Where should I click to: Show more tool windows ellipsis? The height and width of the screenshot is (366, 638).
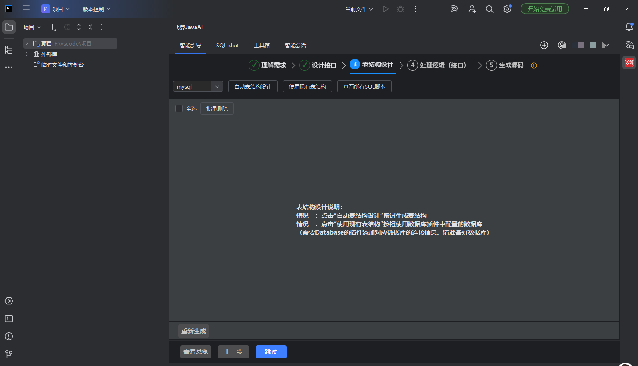tap(8, 67)
